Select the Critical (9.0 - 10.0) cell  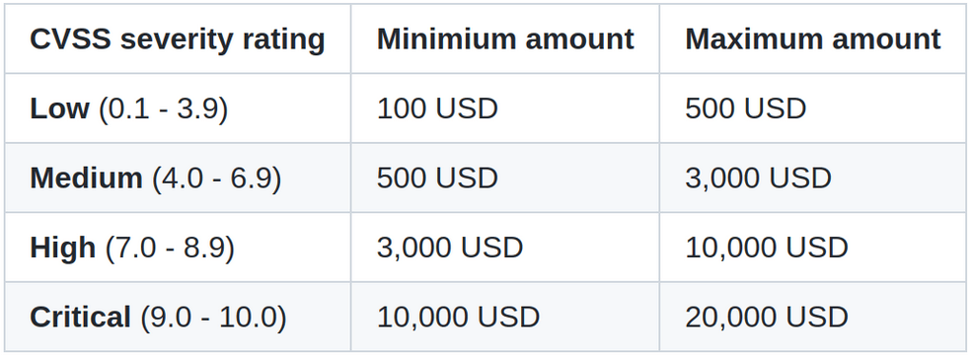178,317
